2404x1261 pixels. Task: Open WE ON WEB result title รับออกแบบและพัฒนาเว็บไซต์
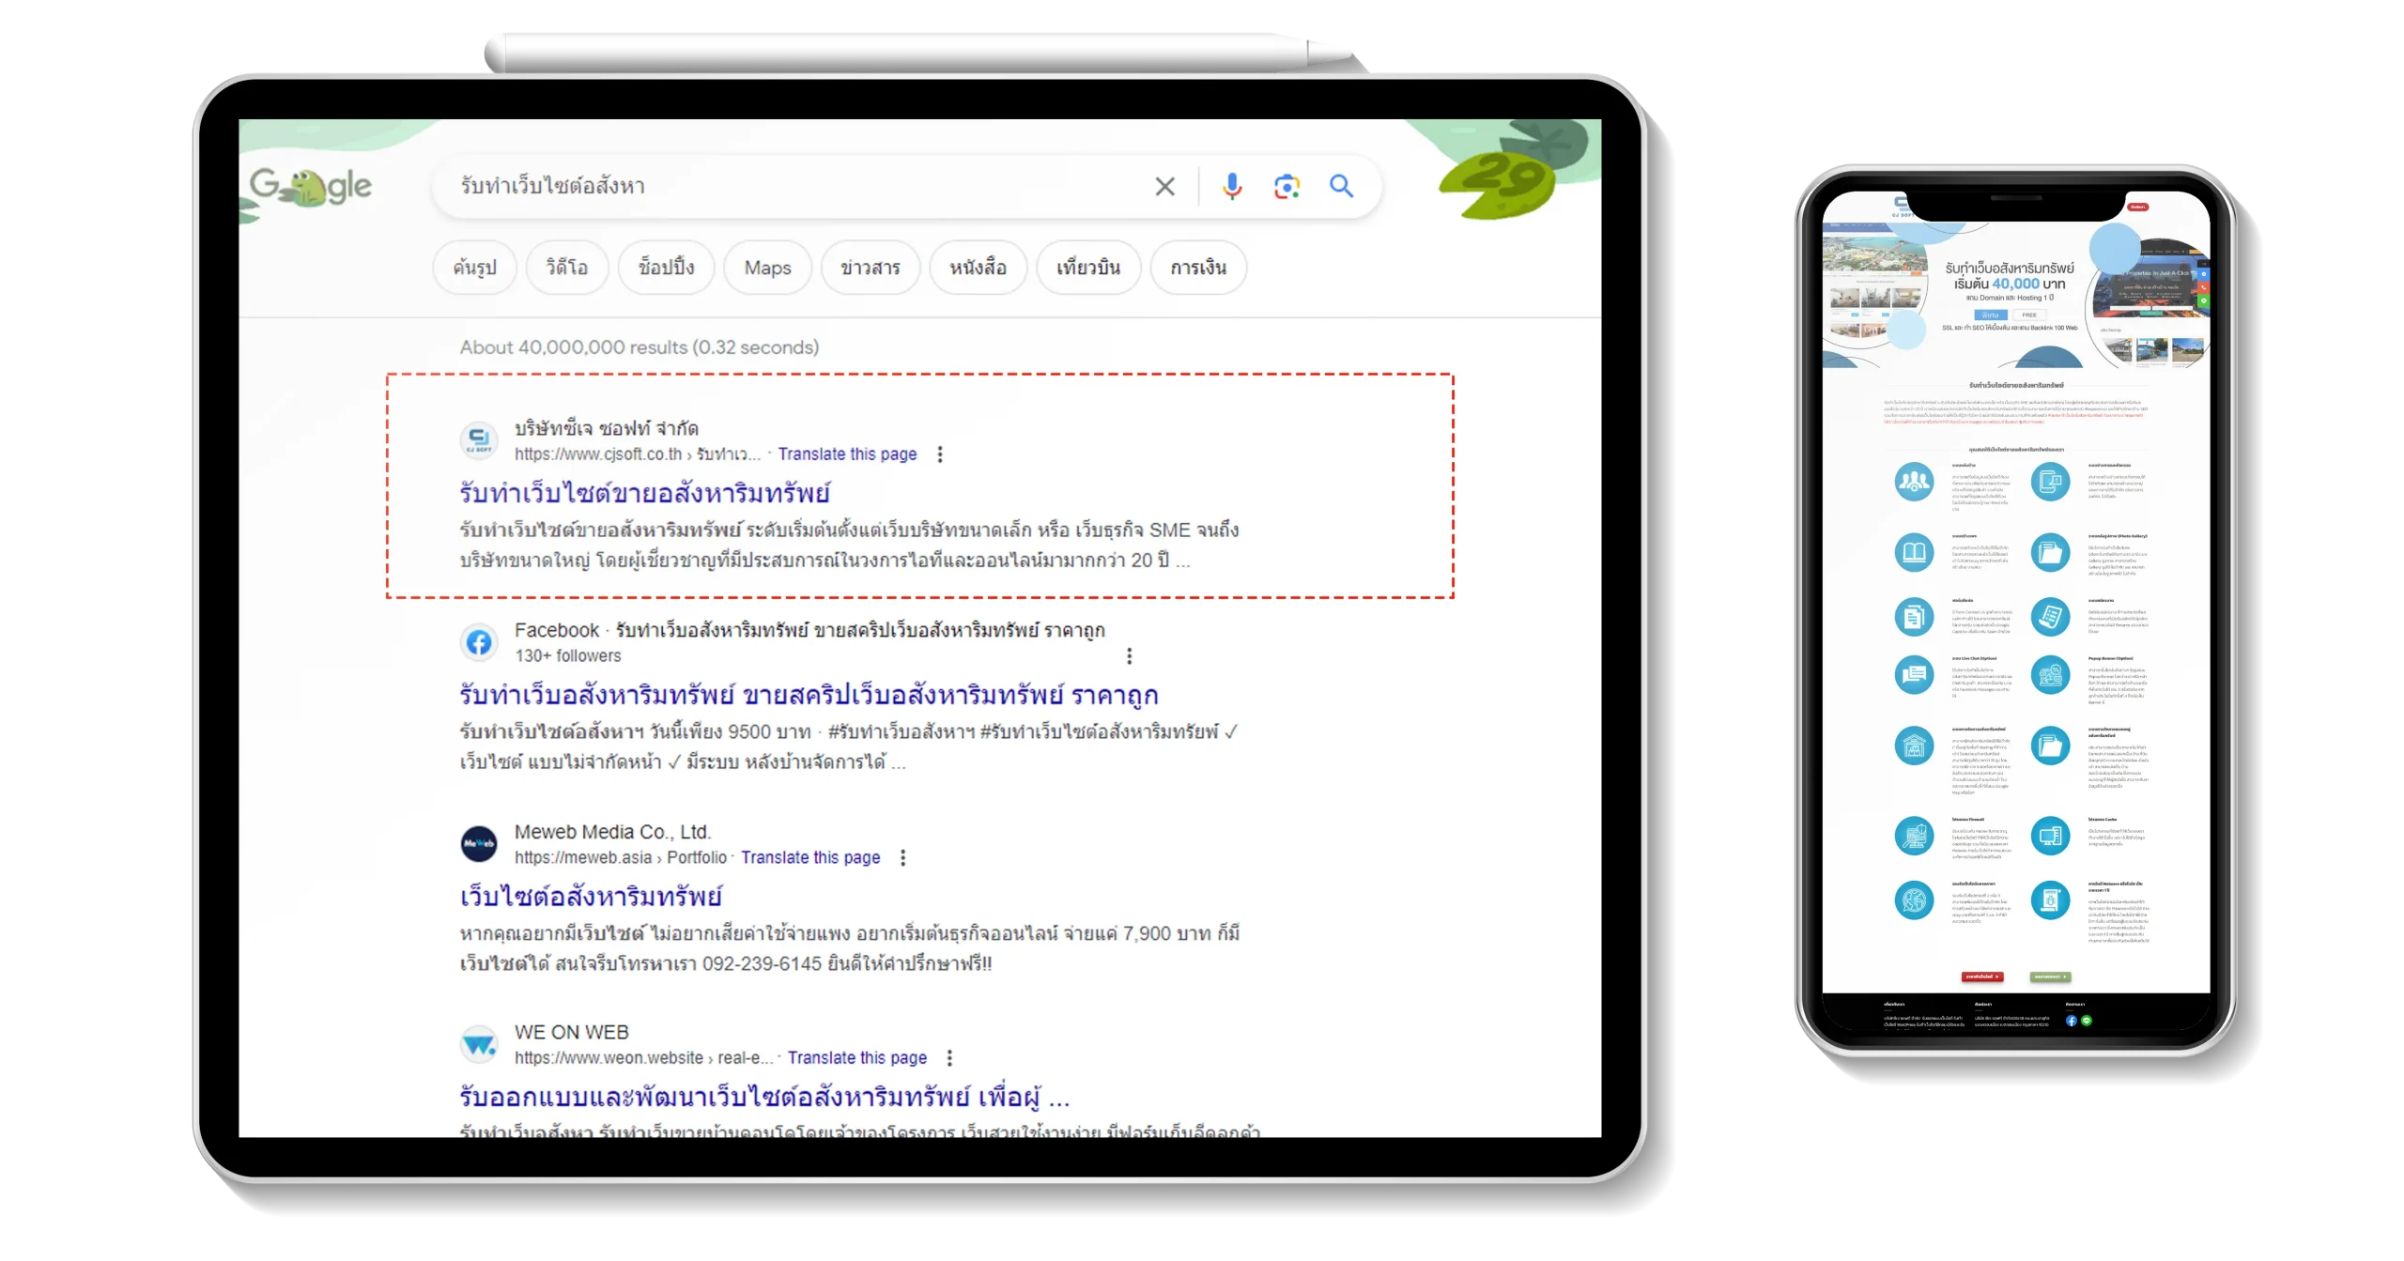point(764,1097)
